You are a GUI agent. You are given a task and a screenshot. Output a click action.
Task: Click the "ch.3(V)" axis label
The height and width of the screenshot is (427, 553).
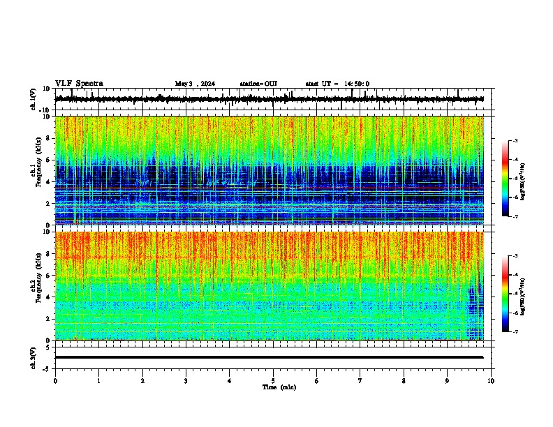tap(34, 358)
